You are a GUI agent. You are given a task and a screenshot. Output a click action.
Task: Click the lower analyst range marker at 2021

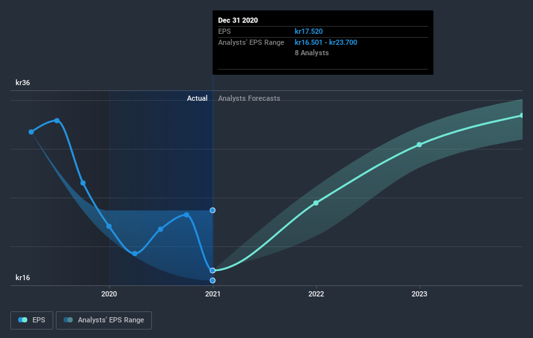[x=212, y=281]
